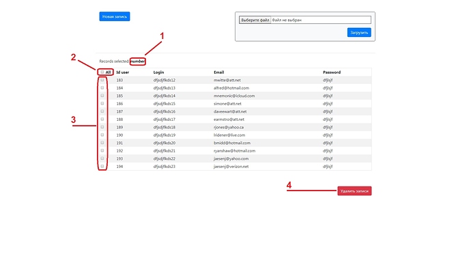Click the Records selected label

[x=115, y=61]
